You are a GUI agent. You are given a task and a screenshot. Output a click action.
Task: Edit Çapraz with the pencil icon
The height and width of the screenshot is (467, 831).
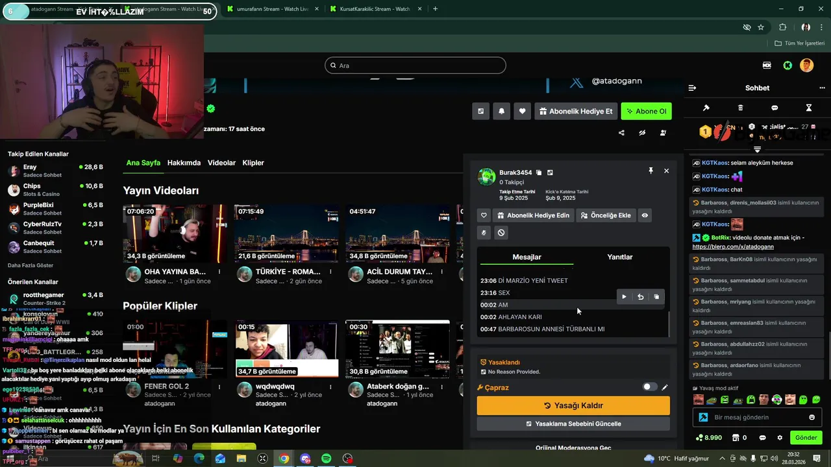pyautogui.click(x=665, y=387)
